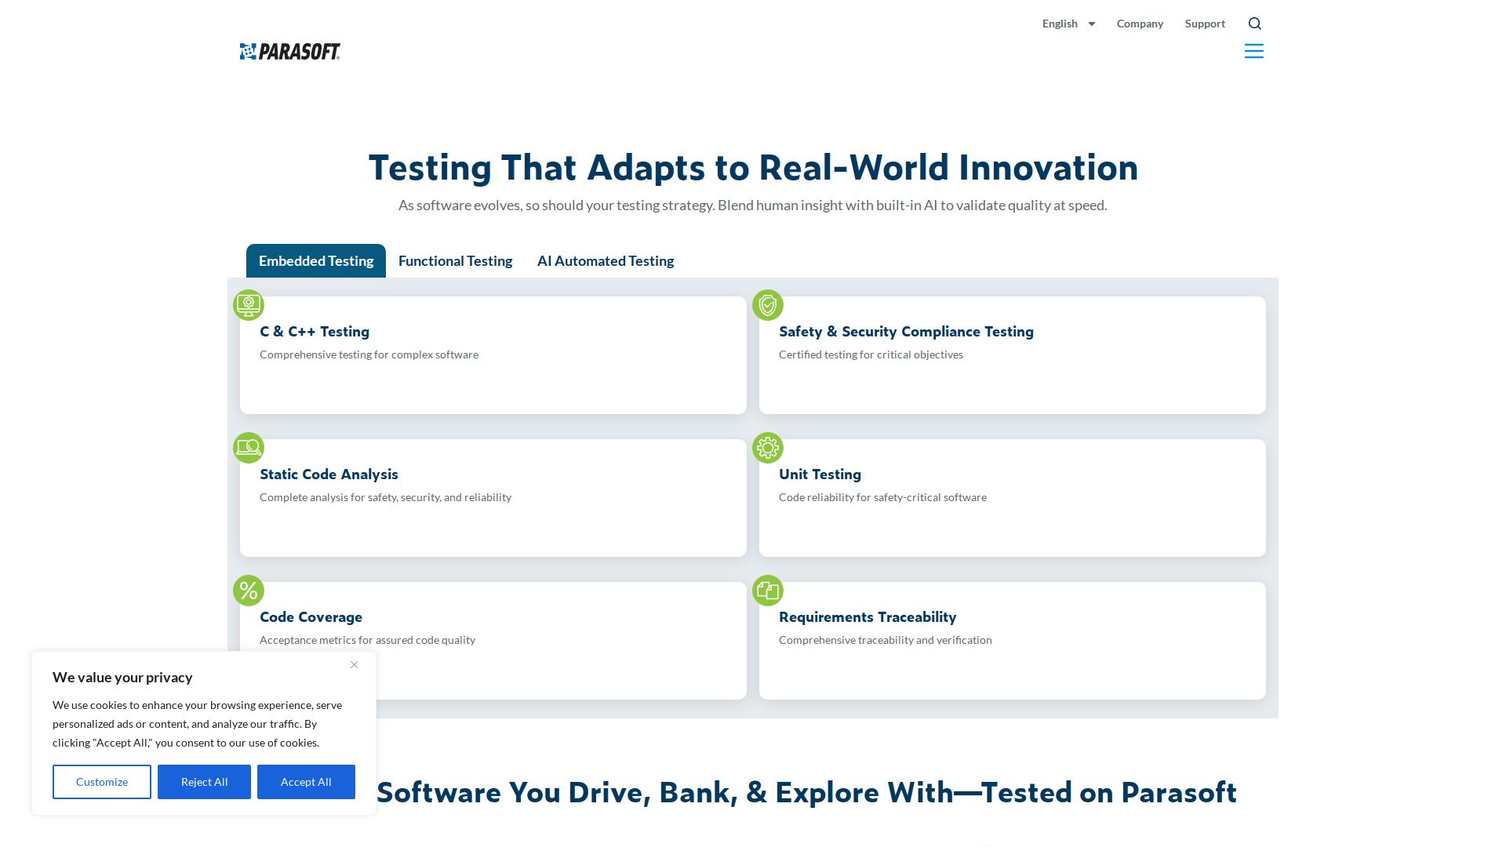Viewport: 1506px width, 847px height.
Task: Open the Company menu link
Action: [1140, 24]
